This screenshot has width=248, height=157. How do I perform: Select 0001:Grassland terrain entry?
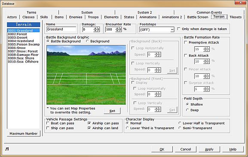point(23,30)
